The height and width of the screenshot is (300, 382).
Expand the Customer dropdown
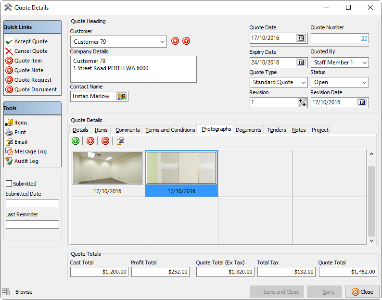click(x=161, y=42)
